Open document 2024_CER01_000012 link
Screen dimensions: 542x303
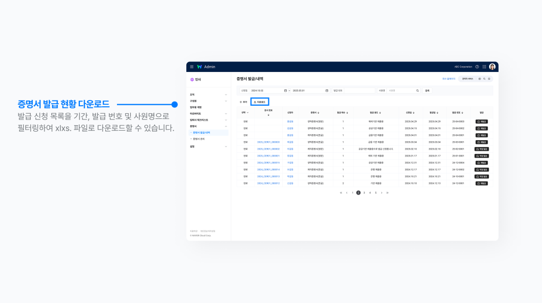click(x=268, y=183)
